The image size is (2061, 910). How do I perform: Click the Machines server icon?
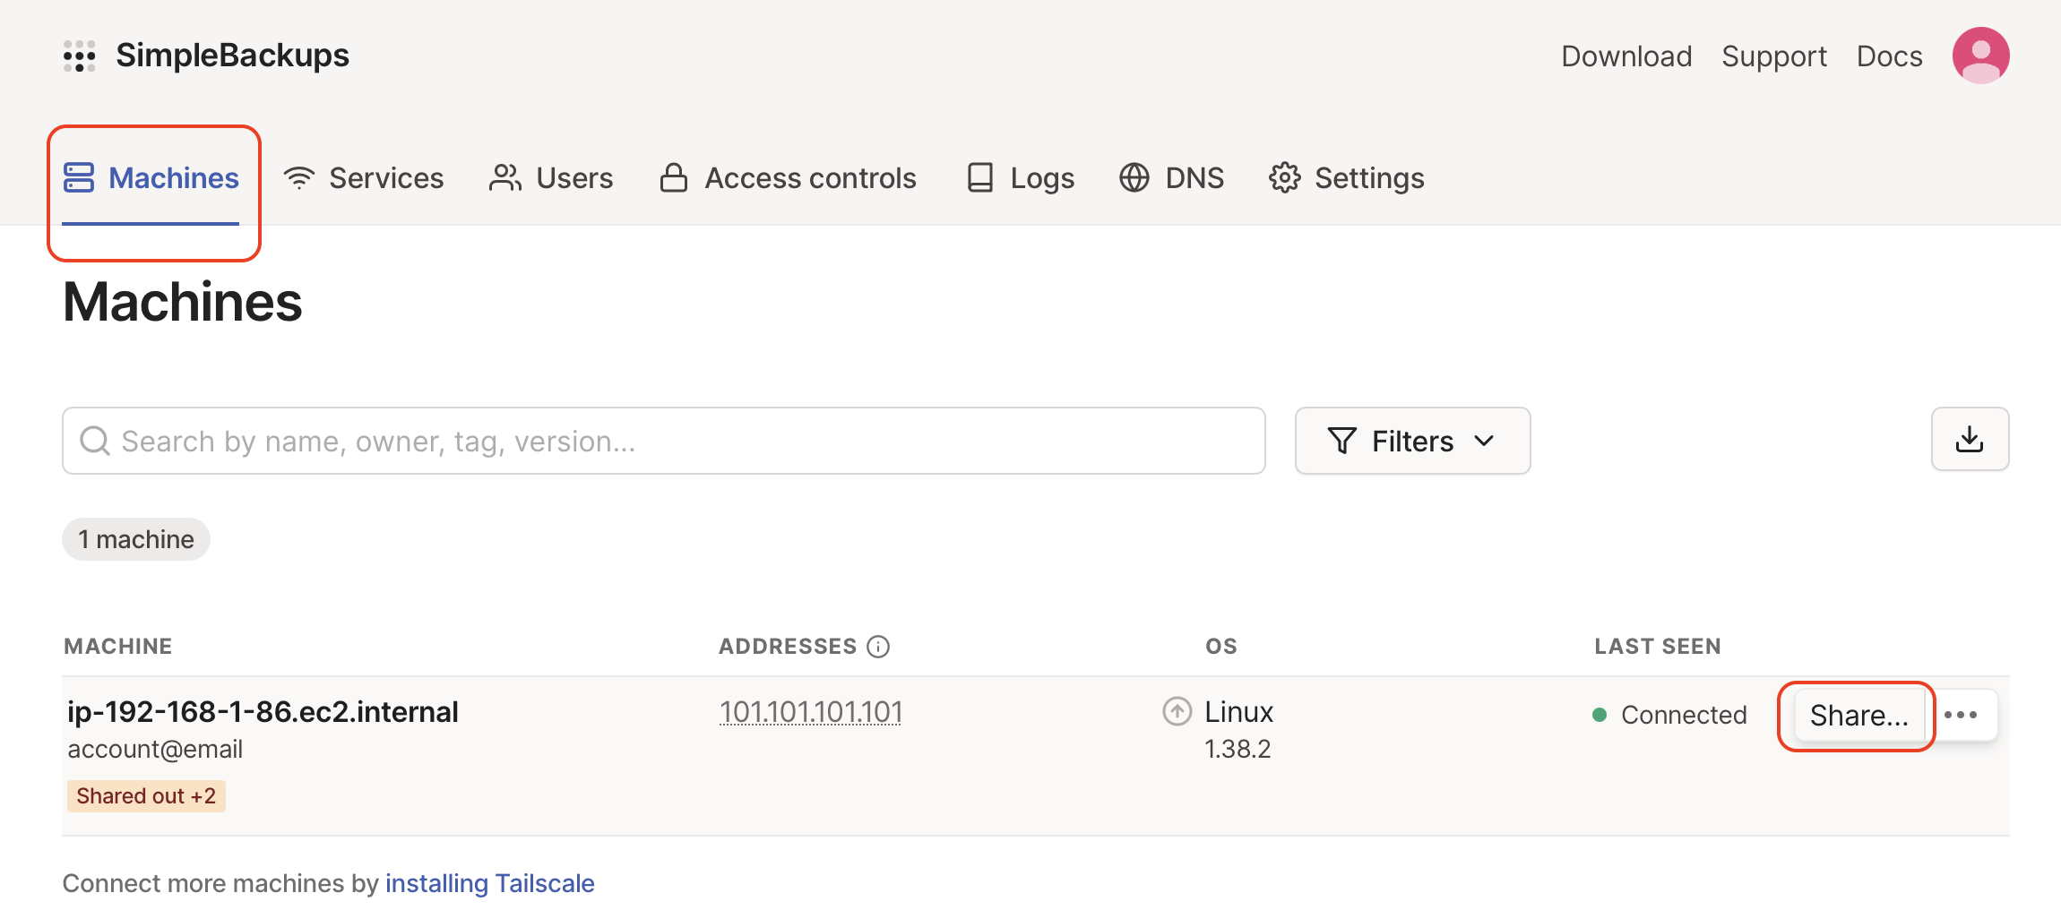[x=79, y=177]
